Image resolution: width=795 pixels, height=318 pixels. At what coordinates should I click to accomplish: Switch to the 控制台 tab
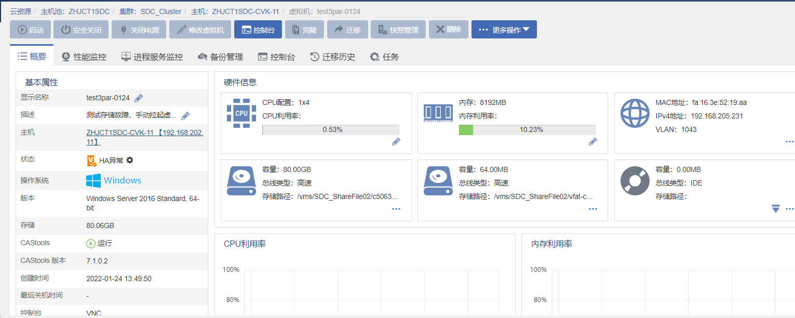[x=277, y=57]
